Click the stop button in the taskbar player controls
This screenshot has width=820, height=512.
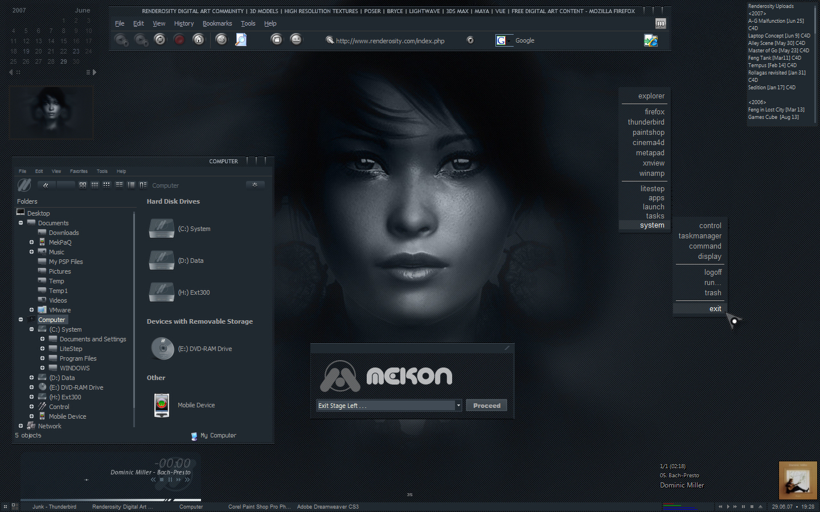[752, 506]
